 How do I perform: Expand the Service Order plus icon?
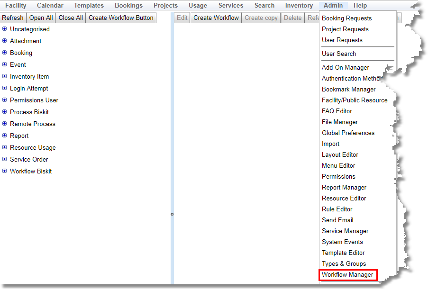5,159
